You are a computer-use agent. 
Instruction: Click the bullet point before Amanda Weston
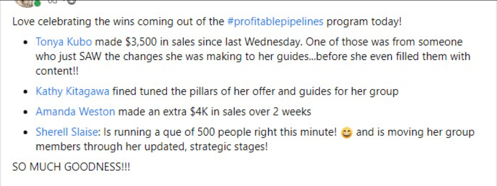[26, 112]
